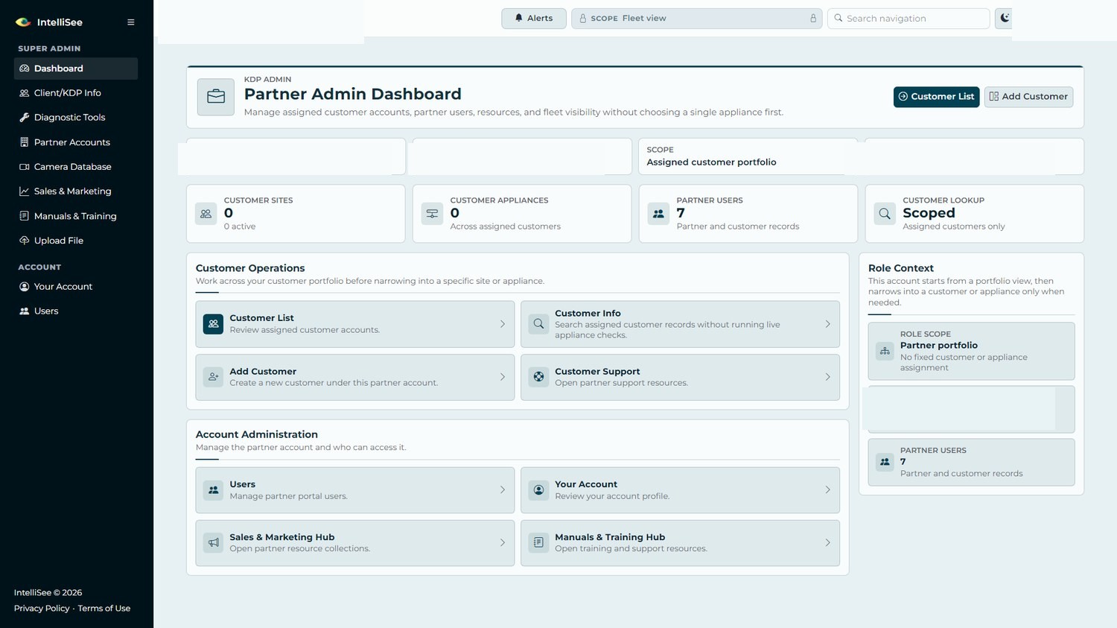Open the Manuals & Training Hub chevron
The image size is (1117, 628).
pos(827,543)
